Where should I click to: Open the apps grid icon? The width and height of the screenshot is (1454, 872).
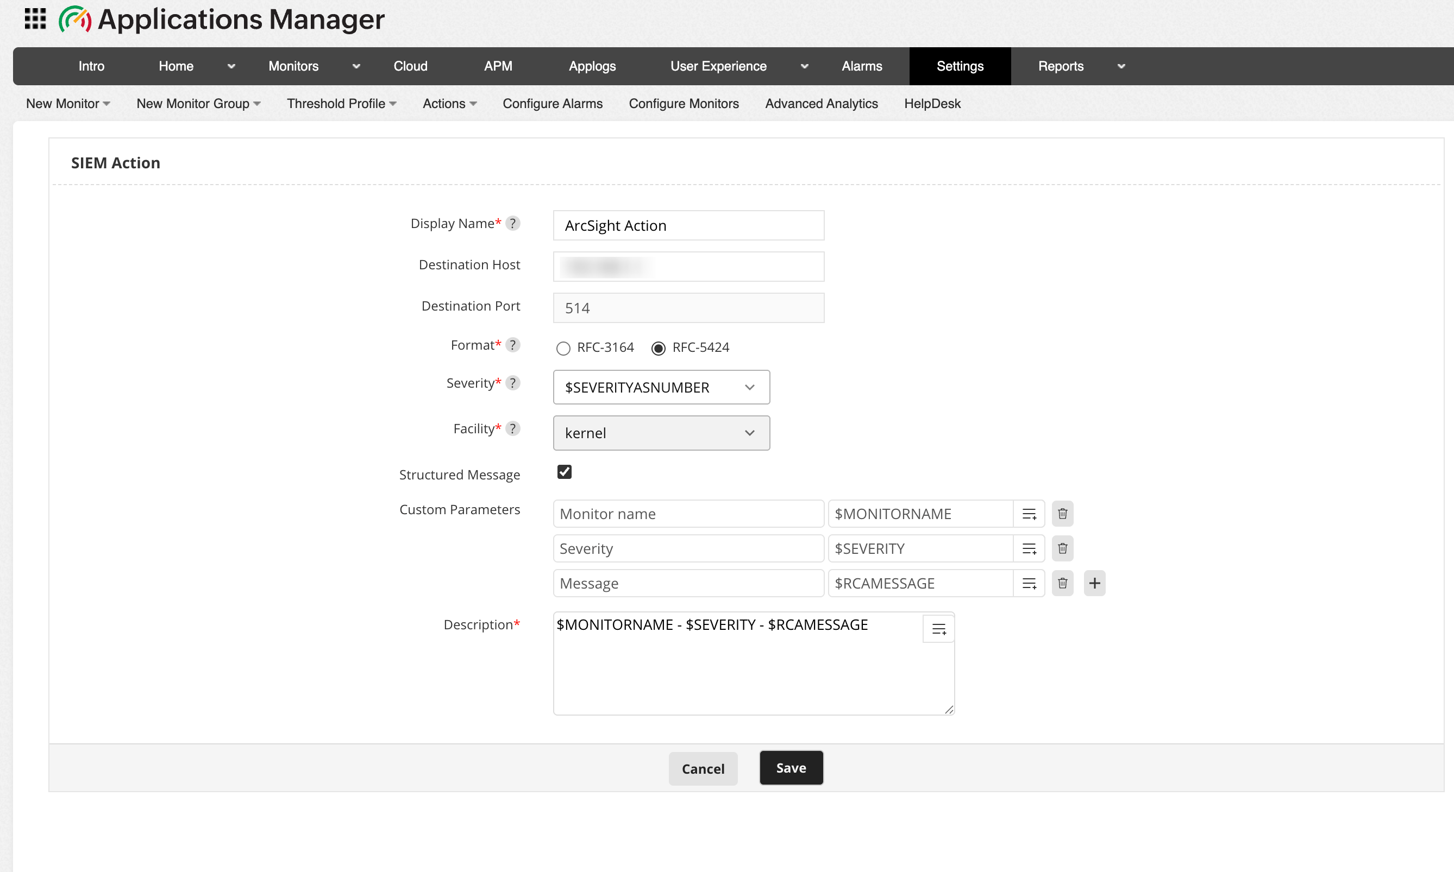[35, 19]
